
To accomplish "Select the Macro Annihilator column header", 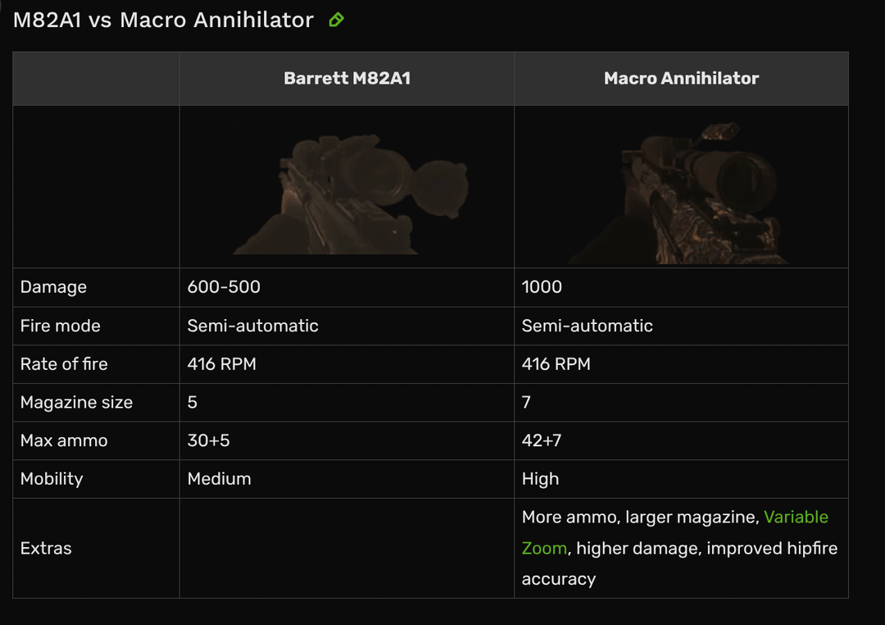I will pyautogui.click(x=681, y=78).
